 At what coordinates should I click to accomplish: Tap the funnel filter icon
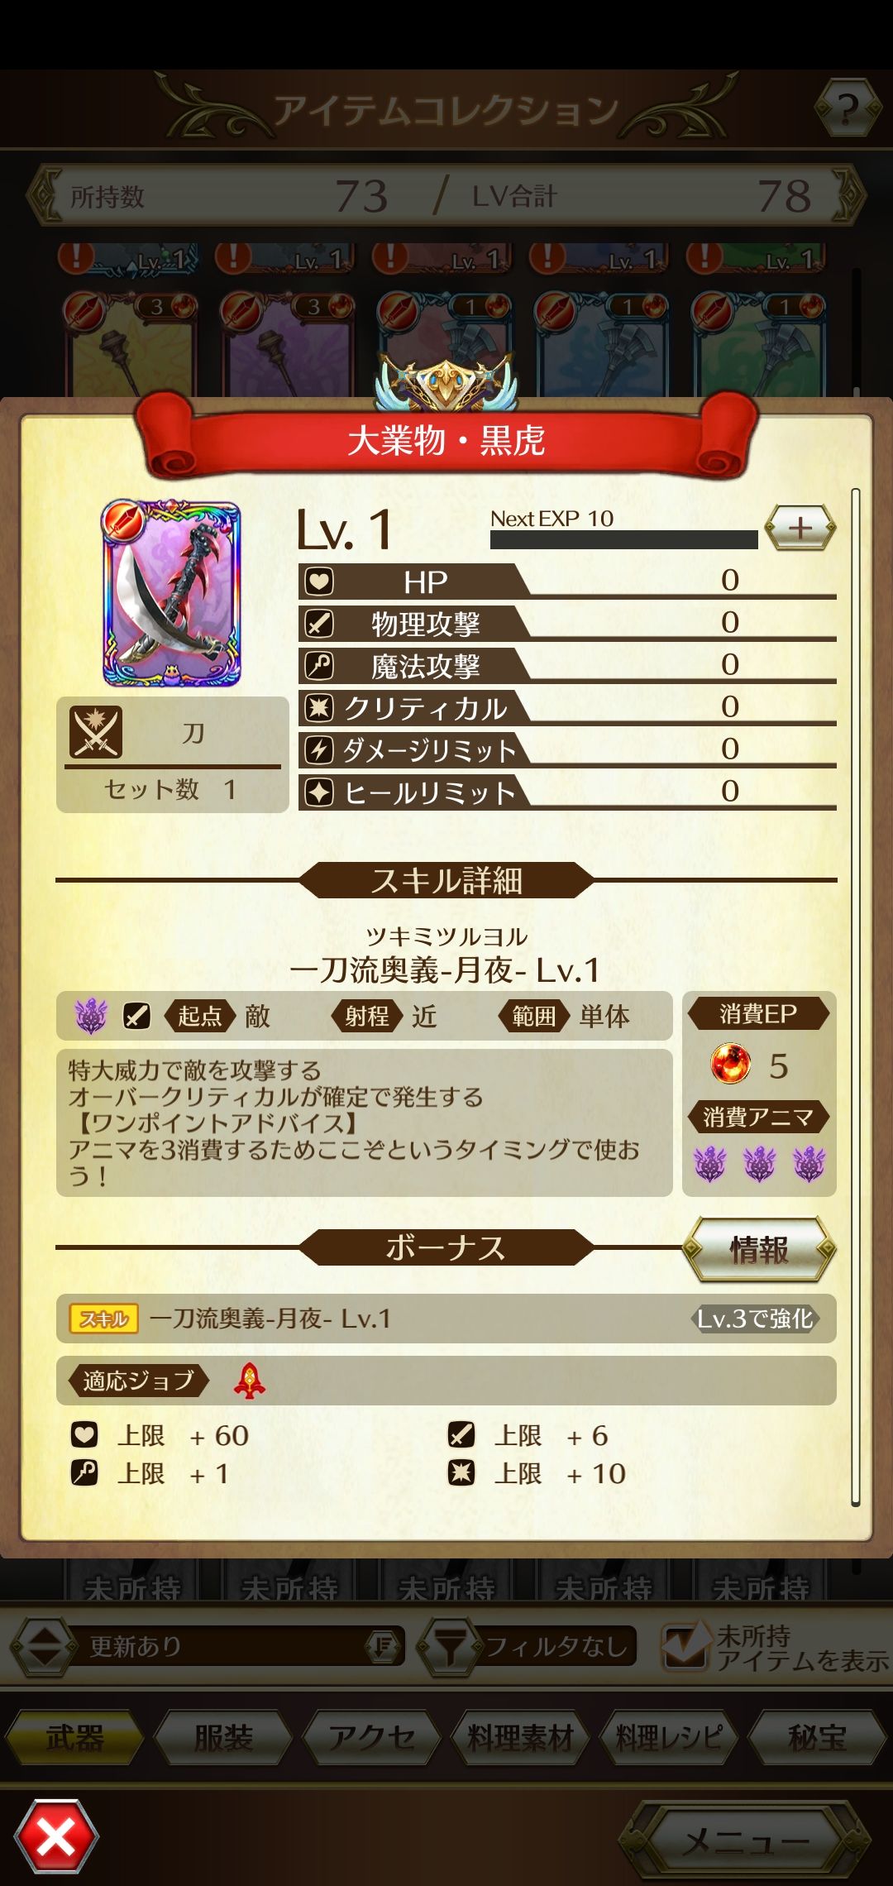point(451,1645)
